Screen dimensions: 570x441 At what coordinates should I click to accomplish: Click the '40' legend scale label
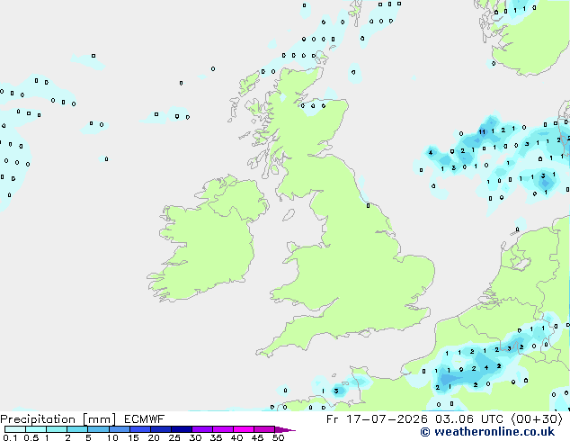pos(236,437)
